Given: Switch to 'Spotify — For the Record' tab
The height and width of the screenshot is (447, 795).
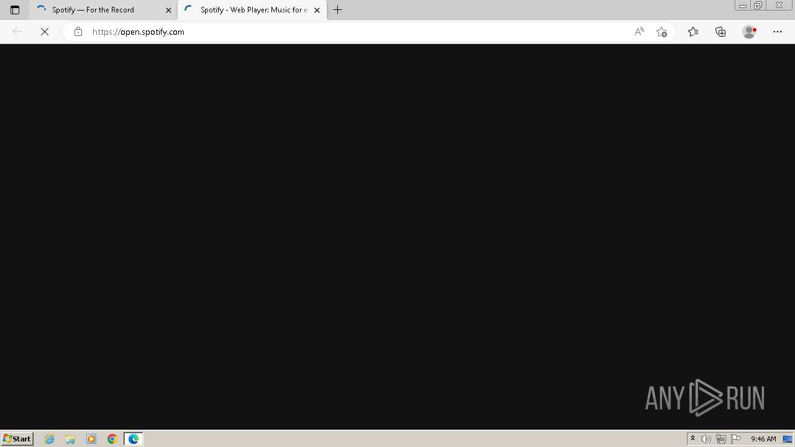Looking at the screenshot, I should point(103,10).
